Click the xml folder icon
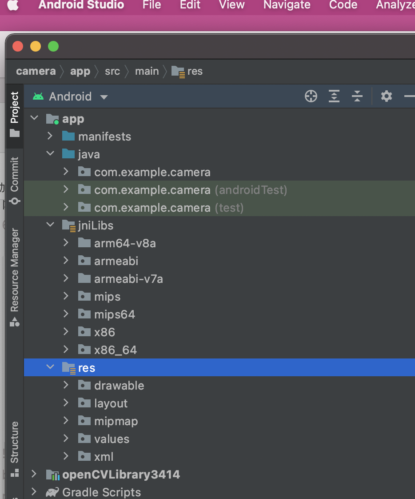This screenshot has width=415, height=499. 84,456
